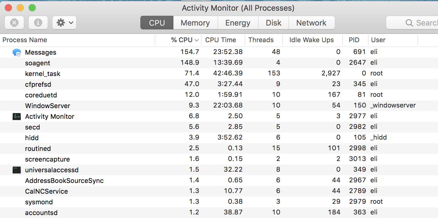438x218 pixels.
Task: Select the secd process
Action: [32, 127]
